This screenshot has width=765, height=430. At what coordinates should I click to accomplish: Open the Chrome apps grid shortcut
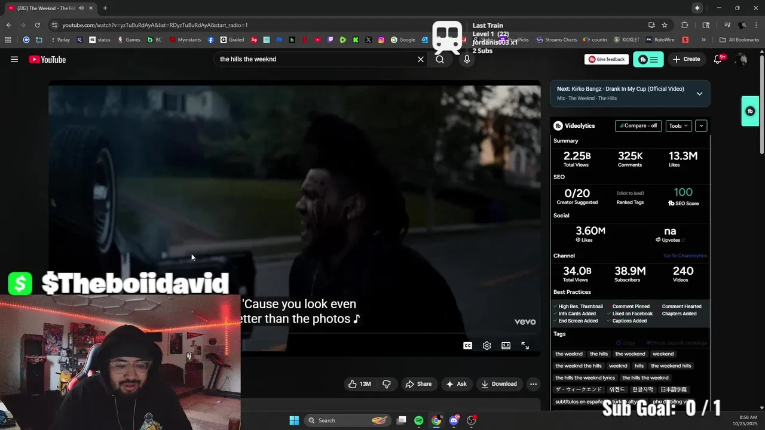coord(8,40)
